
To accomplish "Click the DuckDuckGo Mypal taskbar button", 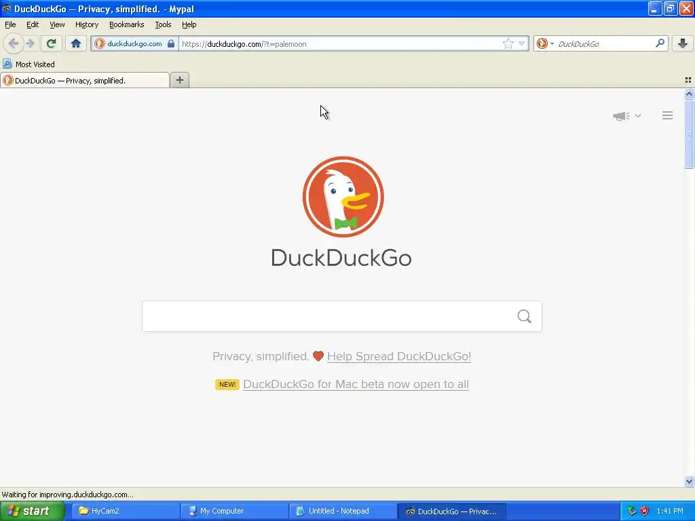I will pyautogui.click(x=452, y=511).
